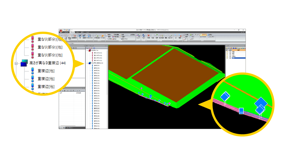
Task: Open dropdown arrow under the blue cube icon
Action: pos(143,39)
